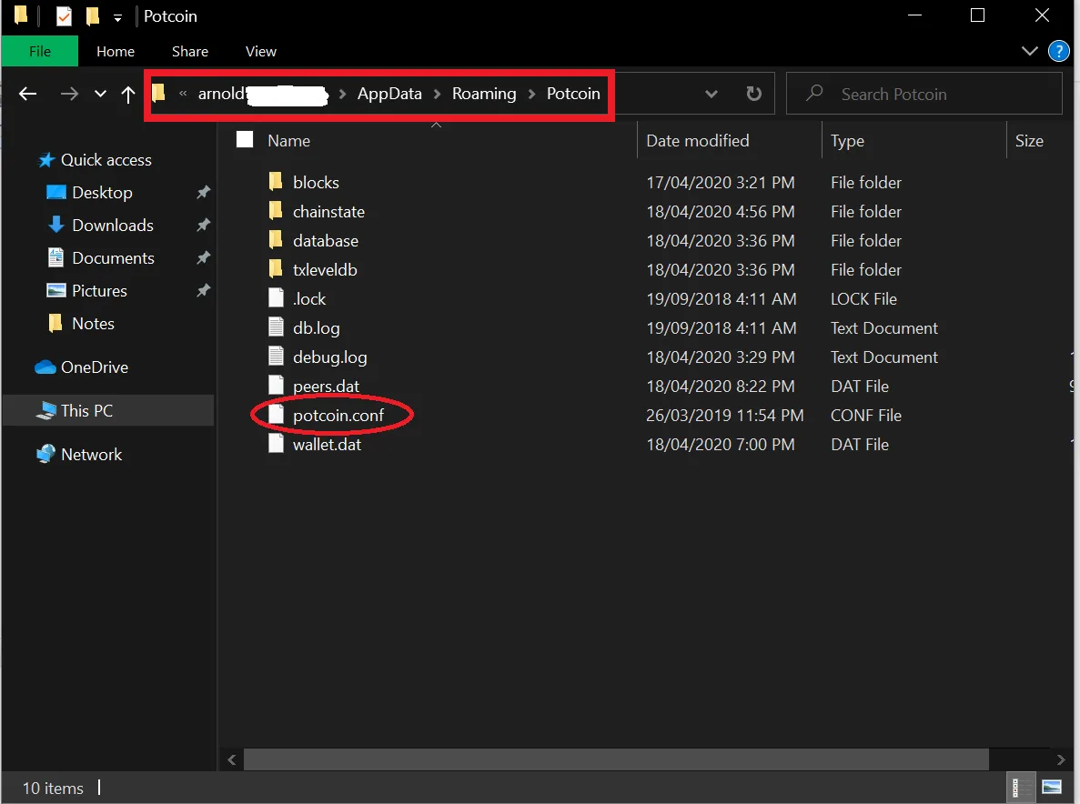This screenshot has height=804, width=1080.
Task: Expand the chevron after Roaming breadcrumb
Action: (x=531, y=95)
